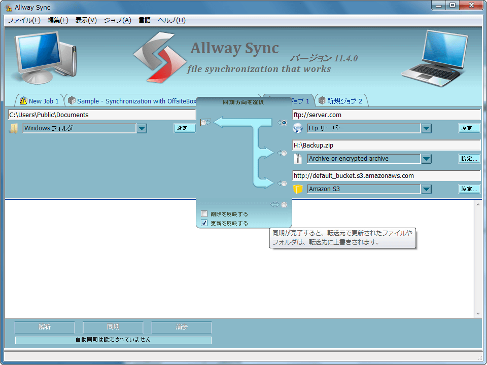
Task: Select the all-way bidirectional sync radio button
Action: pos(284,205)
